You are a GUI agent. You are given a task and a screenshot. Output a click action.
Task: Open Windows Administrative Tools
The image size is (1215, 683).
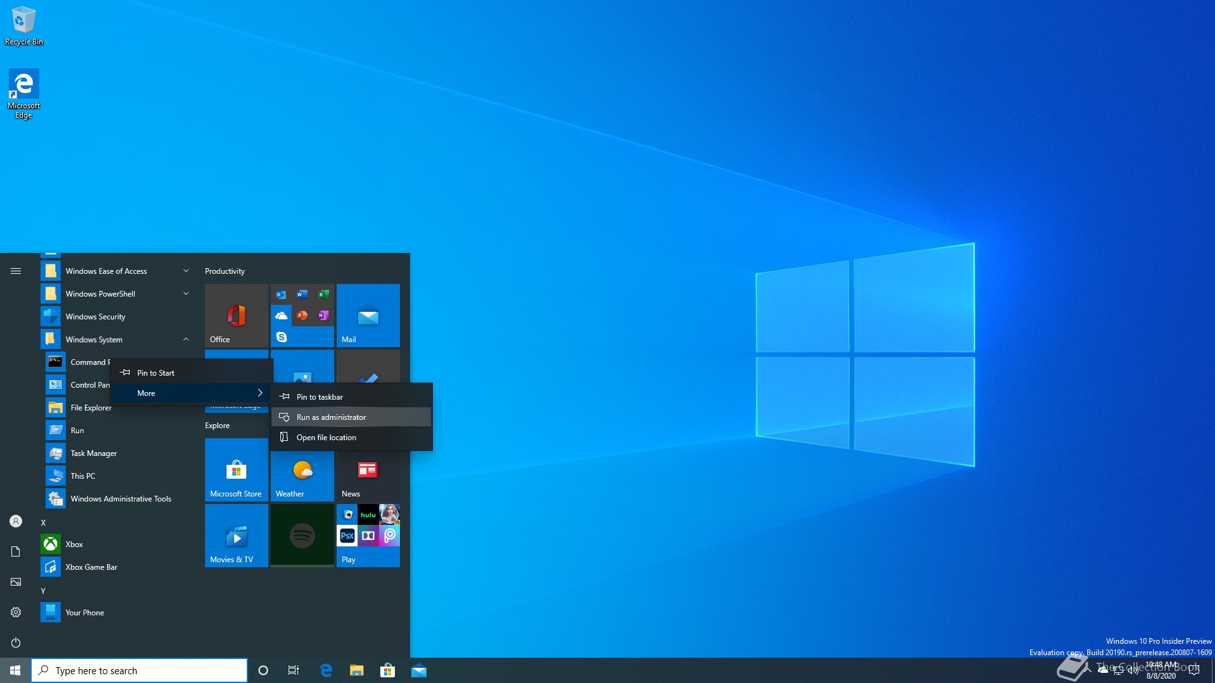[119, 499]
